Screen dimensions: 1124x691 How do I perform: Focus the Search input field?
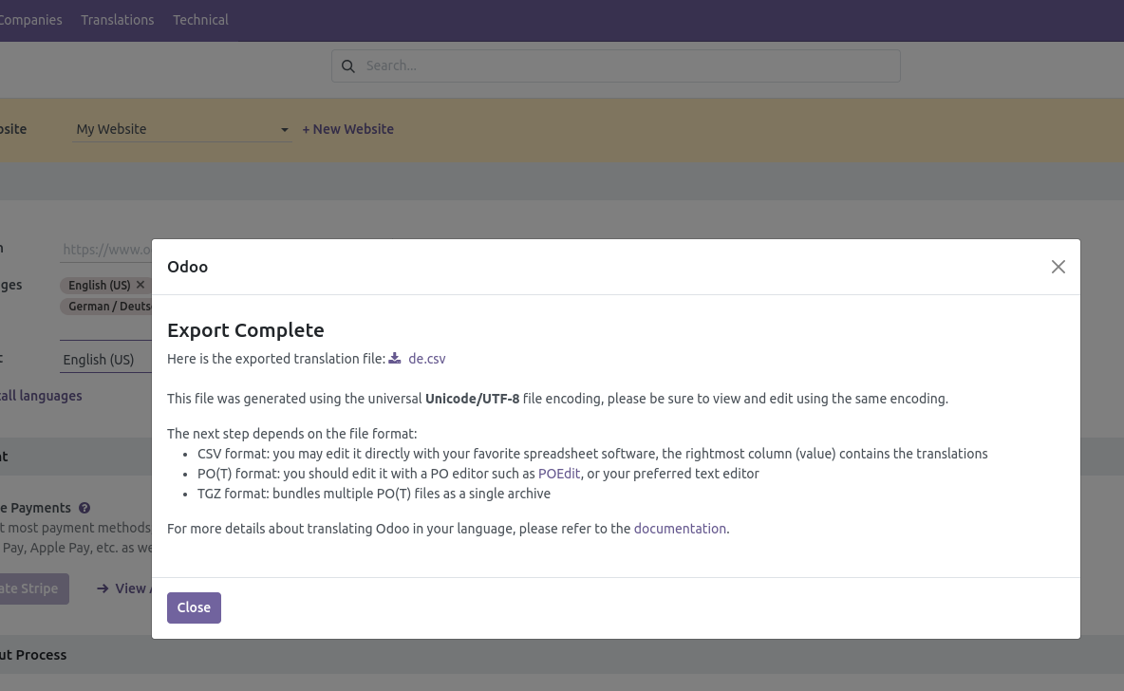[x=616, y=65]
